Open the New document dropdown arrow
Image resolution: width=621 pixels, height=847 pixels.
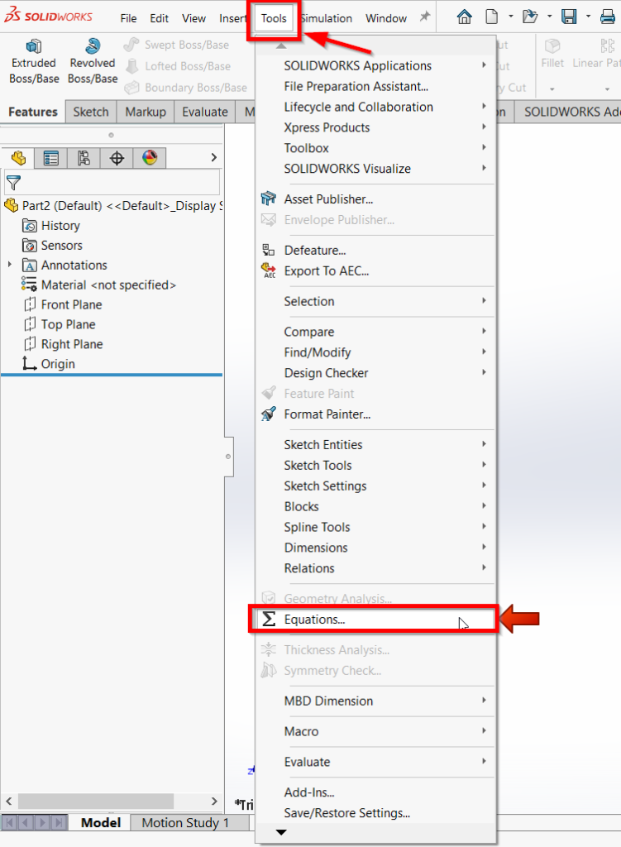510,17
